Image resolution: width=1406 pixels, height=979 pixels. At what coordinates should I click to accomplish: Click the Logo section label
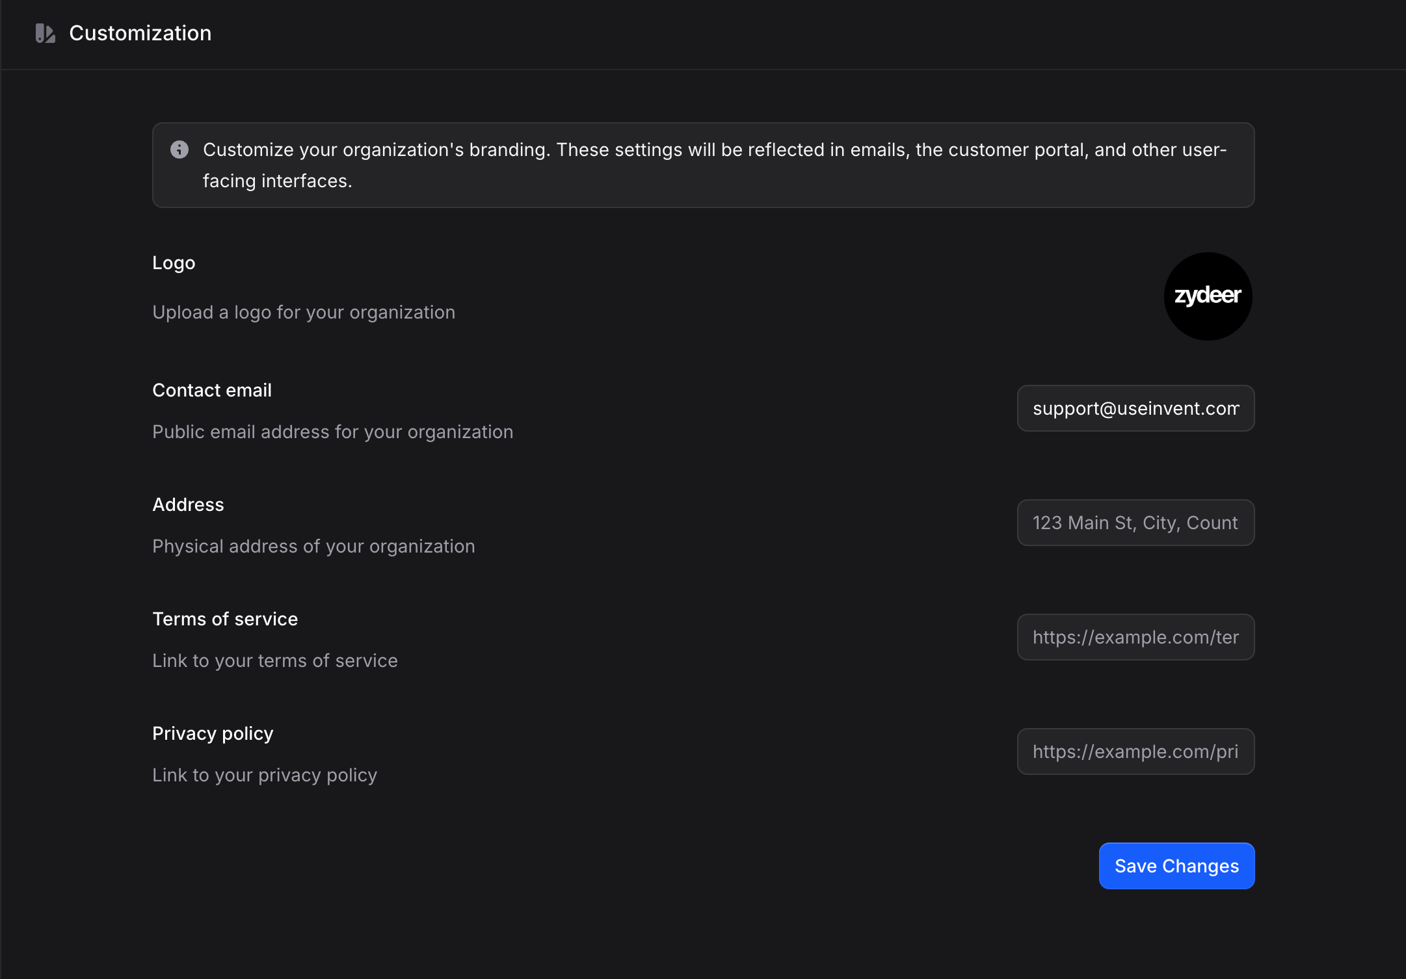pyautogui.click(x=174, y=263)
